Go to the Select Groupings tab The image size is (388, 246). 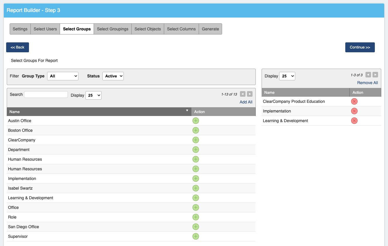[113, 29]
